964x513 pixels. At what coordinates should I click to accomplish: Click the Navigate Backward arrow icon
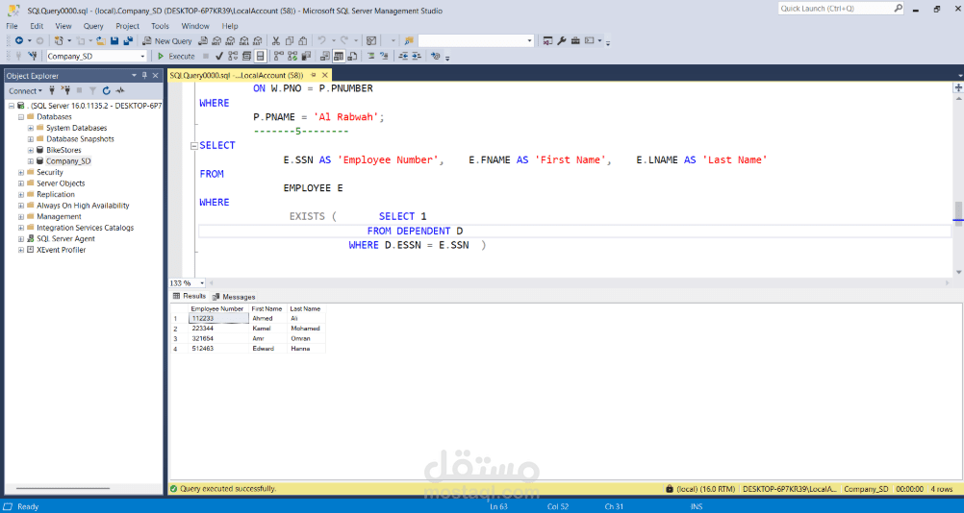[x=19, y=41]
